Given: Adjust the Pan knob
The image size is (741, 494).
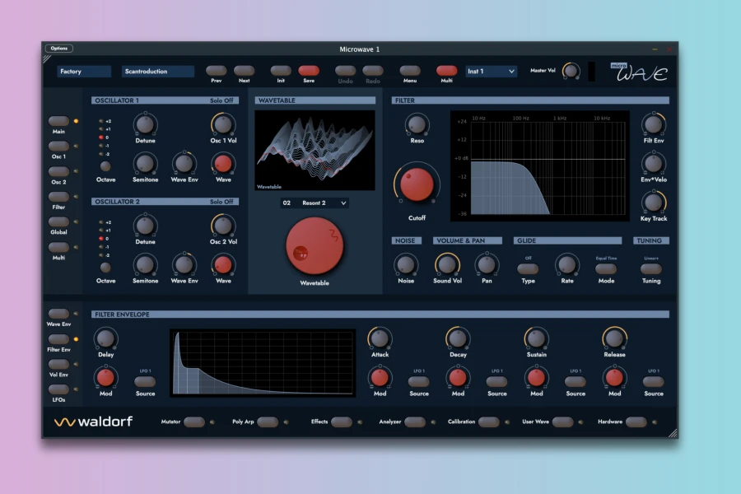Looking at the screenshot, I should (487, 265).
